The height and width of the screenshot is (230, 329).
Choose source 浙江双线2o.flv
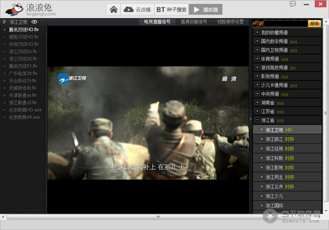[x=23, y=51]
